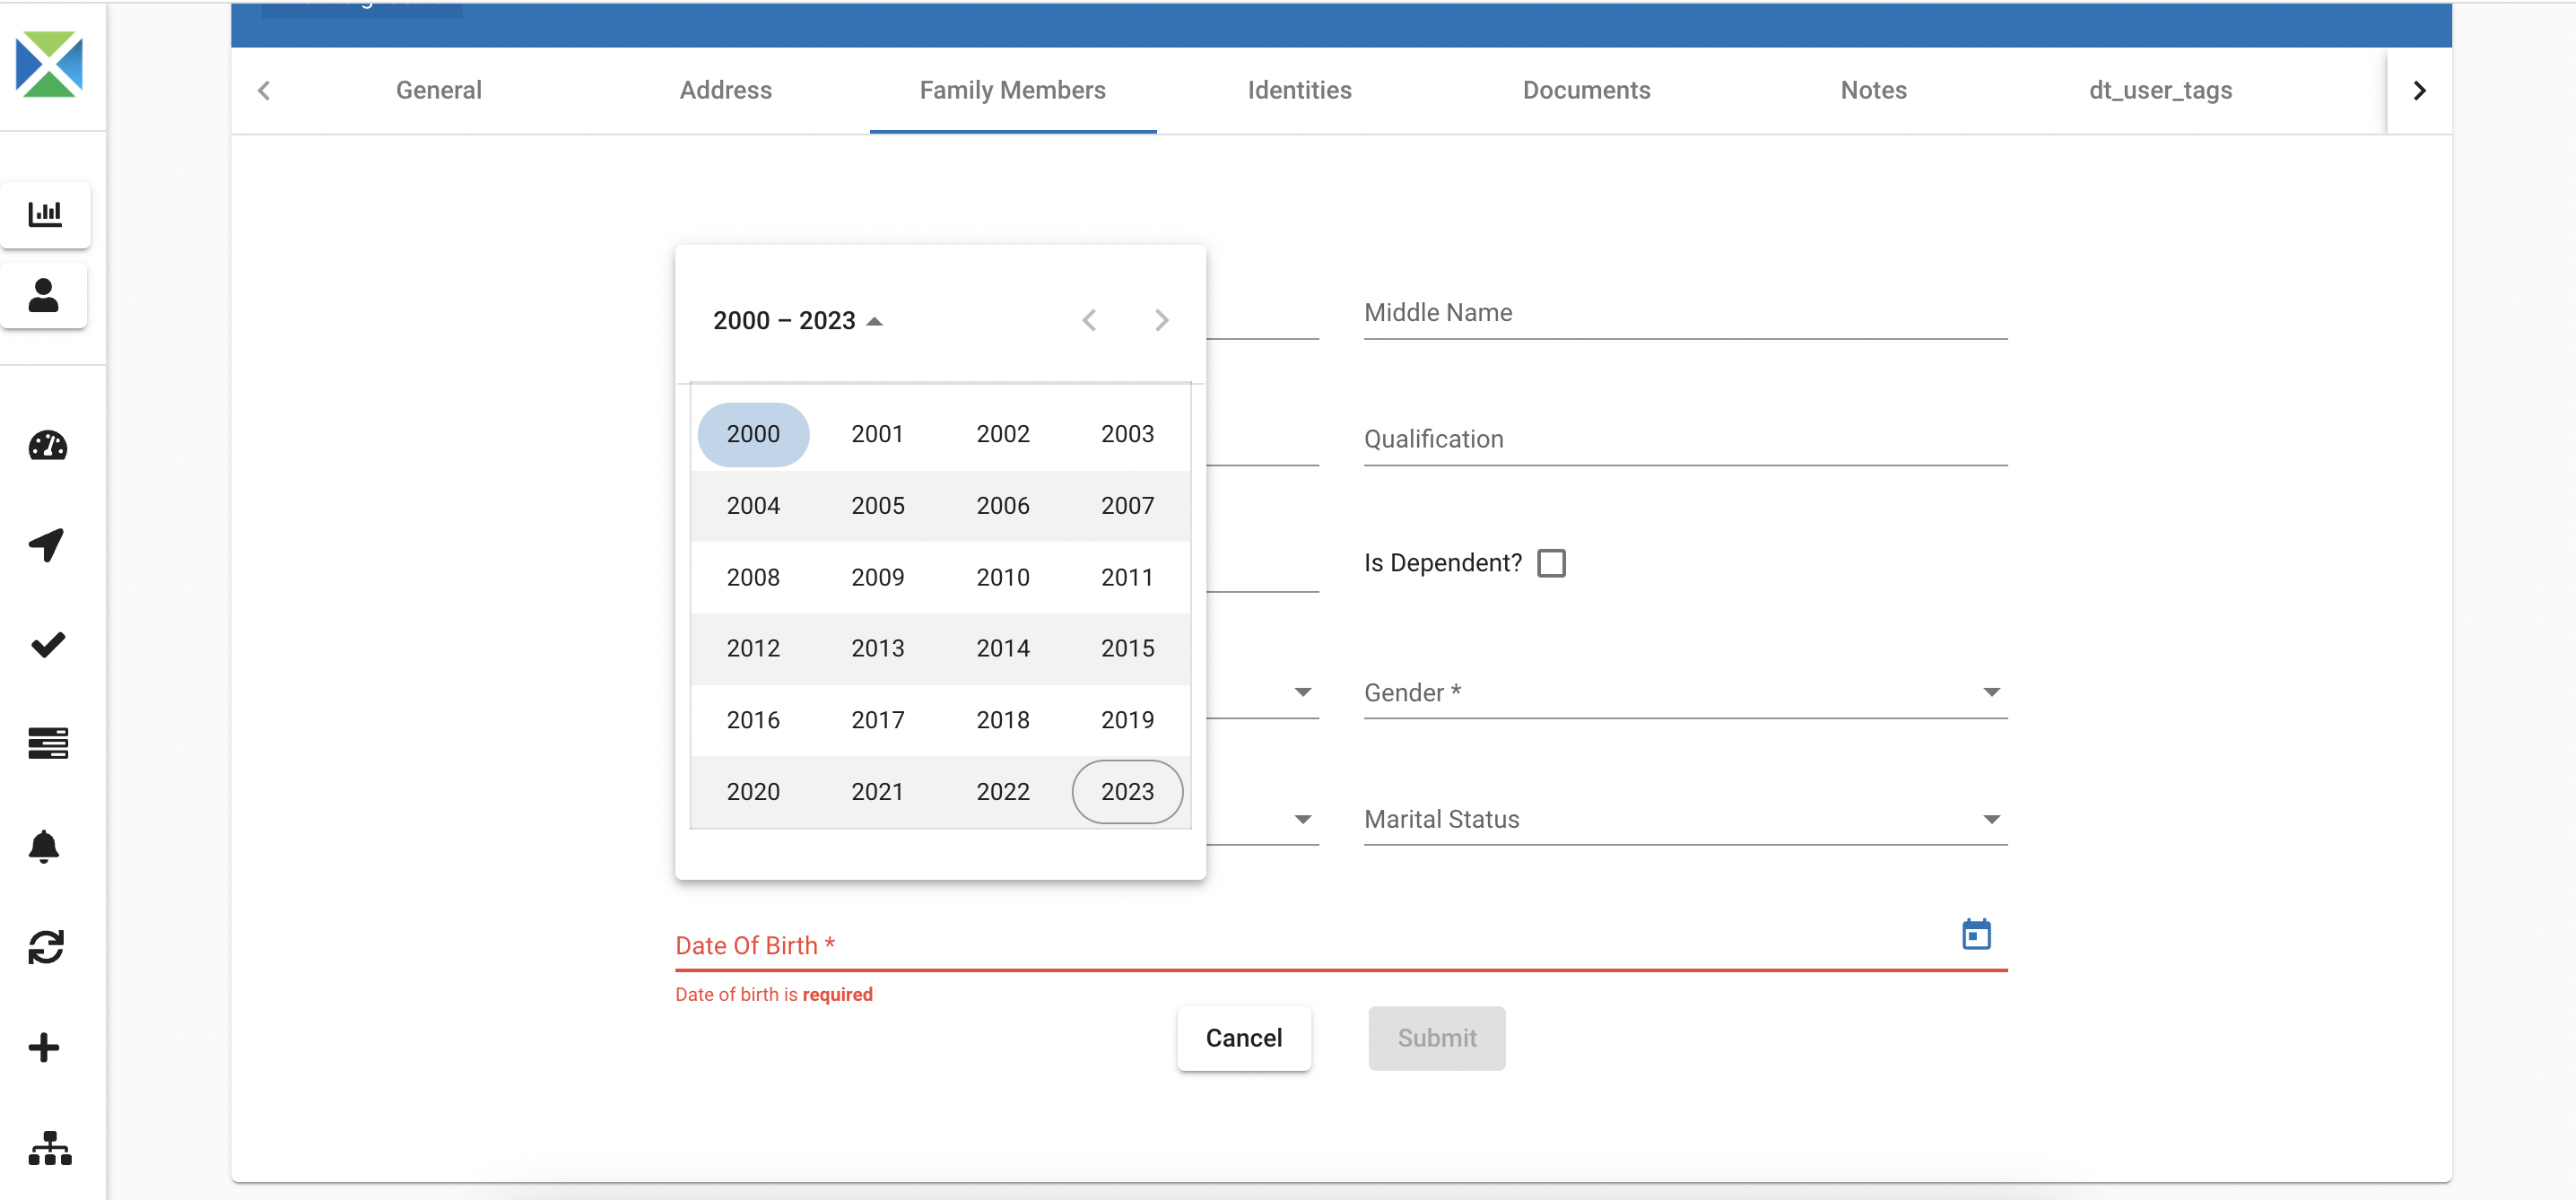Click the Cancel button
The image size is (2576, 1200).
[1243, 1038]
